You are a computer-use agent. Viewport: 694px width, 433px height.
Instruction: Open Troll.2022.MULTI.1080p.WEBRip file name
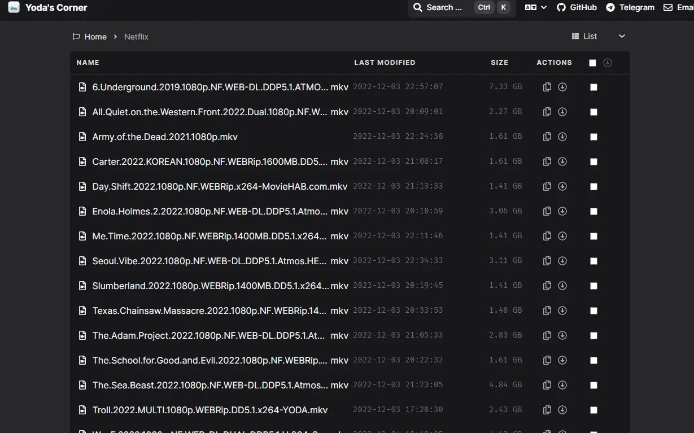pos(210,410)
